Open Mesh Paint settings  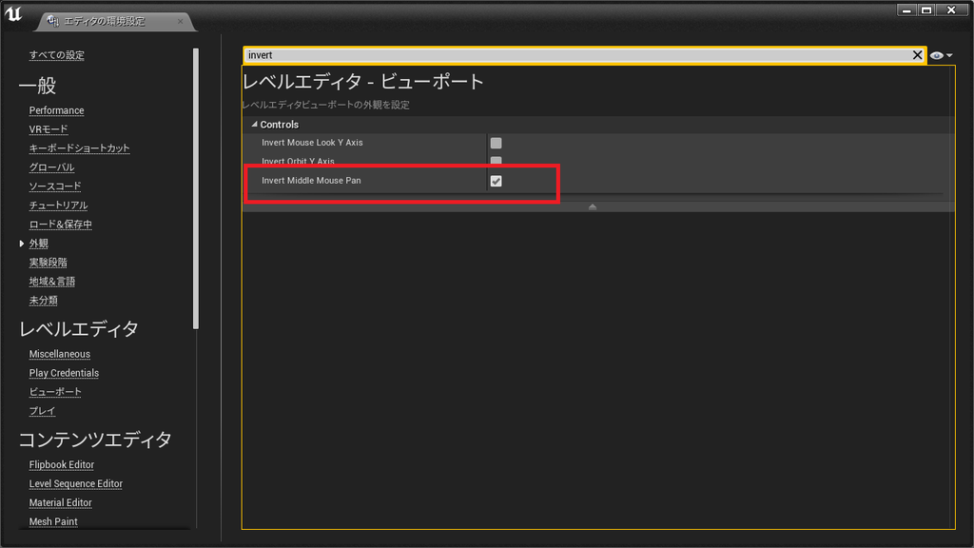click(53, 522)
